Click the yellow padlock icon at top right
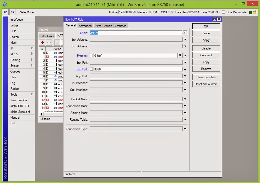The image size is (260, 183). coord(255,12)
